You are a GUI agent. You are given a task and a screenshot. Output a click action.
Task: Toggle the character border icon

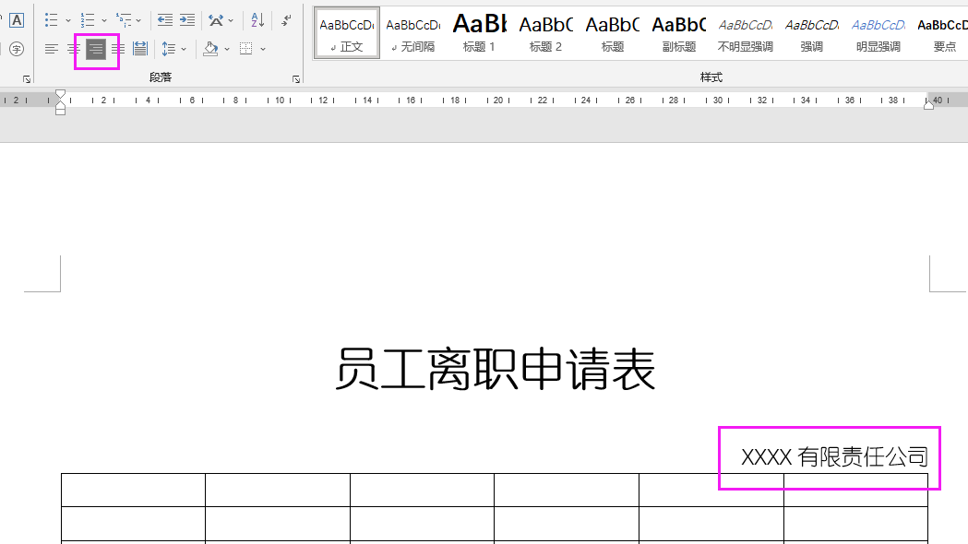point(16,18)
